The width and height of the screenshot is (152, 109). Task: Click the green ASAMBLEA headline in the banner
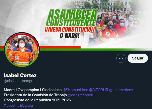(72, 14)
